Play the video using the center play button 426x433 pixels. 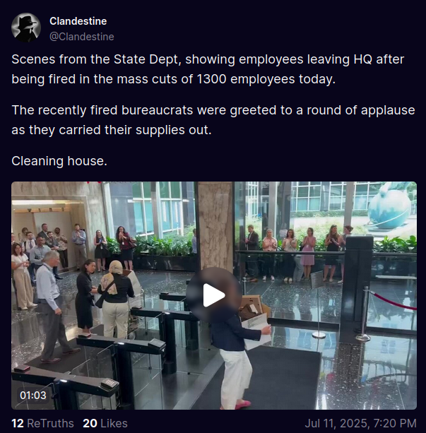pyautogui.click(x=213, y=295)
